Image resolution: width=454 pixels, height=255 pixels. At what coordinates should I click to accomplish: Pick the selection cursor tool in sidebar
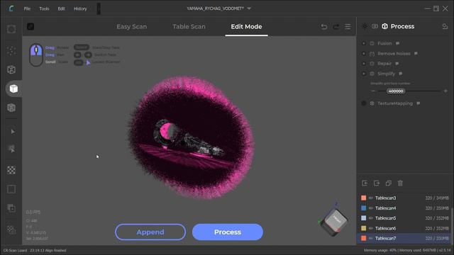[x=11, y=149]
